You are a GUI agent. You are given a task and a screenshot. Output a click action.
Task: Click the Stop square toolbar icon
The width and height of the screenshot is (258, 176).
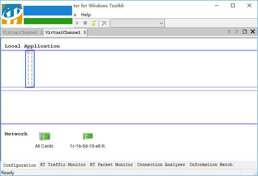(85, 23)
